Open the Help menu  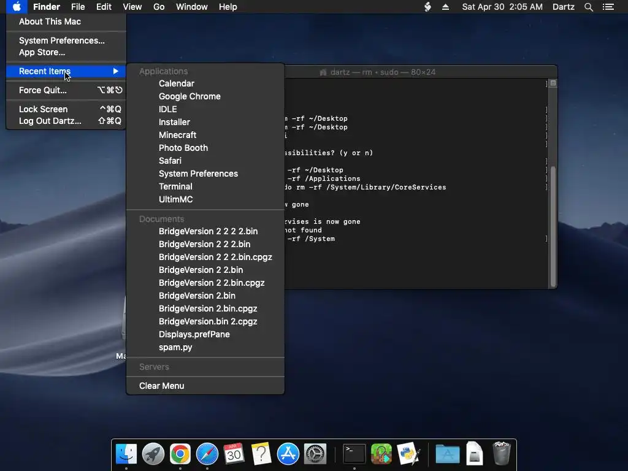click(228, 7)
